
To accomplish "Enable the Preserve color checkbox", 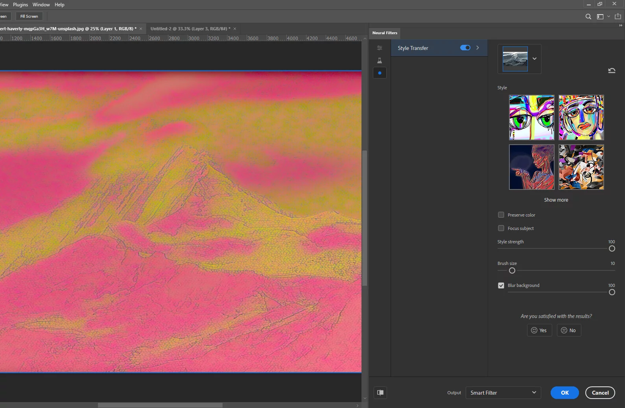I will pos(501,215).
